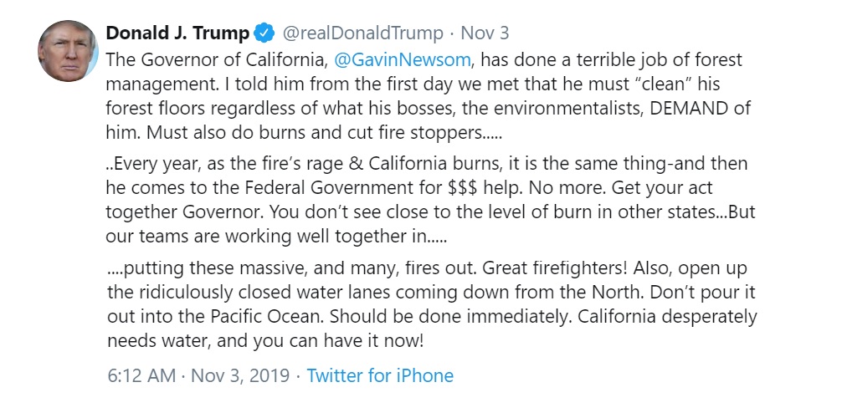Image resolution: width=842 pixels, height=418 pixels.
Task: Click the Twitter for iPhone source link
Action: click(380, 375)
